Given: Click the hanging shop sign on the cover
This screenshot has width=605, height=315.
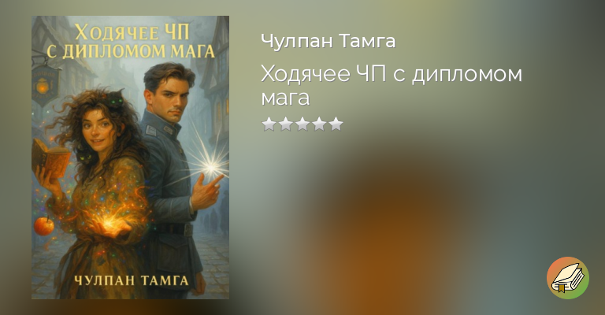Looking at the screenshot, I should [44, 85].
